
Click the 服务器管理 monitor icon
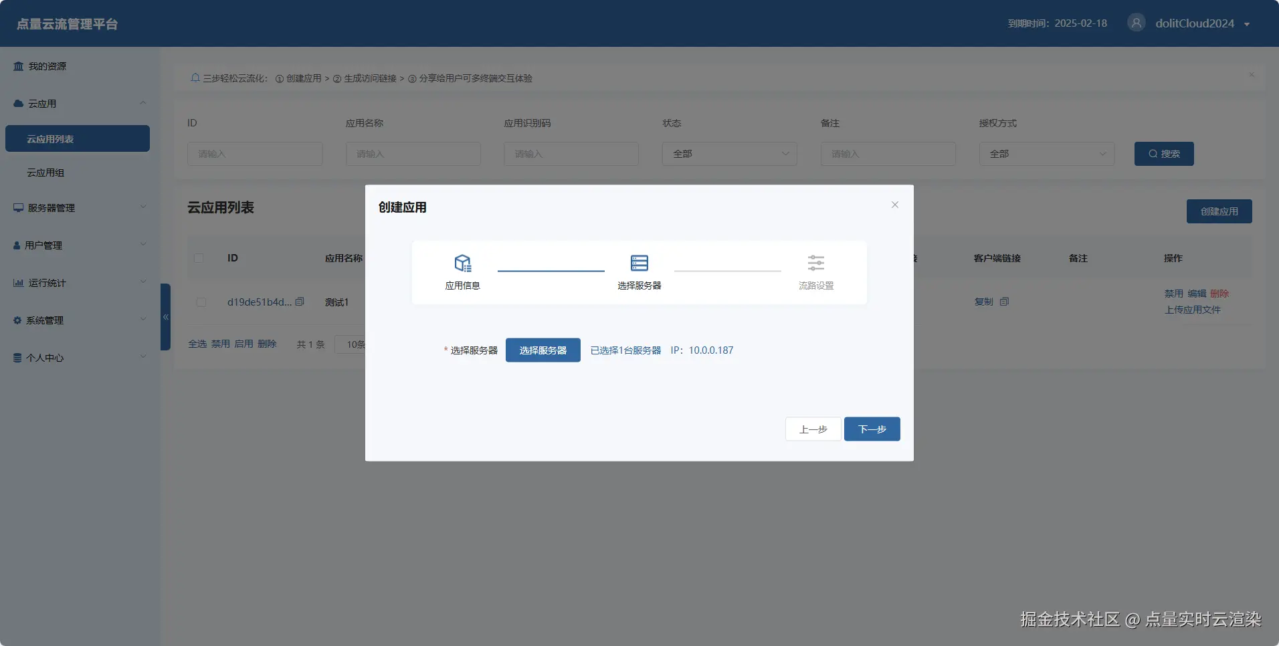19,208
